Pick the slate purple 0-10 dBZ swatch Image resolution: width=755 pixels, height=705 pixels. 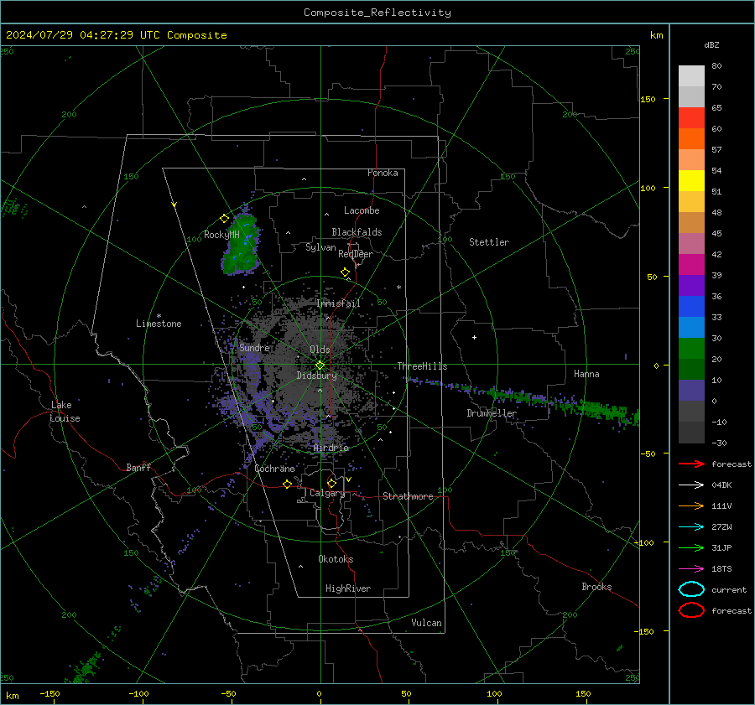click(691, 391)
